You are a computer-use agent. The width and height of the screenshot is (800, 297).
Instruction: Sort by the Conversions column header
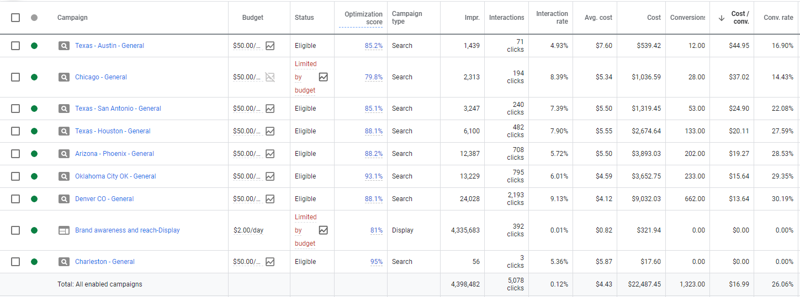pyautogui.click(x=687, y=18)
